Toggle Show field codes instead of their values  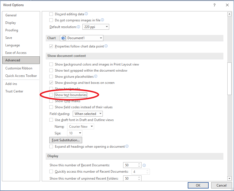point(51,107)
